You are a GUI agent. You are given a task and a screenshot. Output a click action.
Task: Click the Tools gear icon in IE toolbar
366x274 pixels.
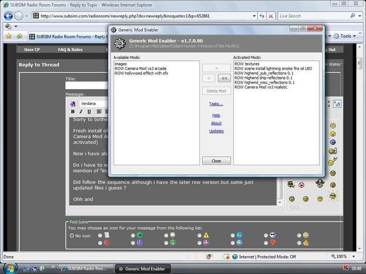coord(336,36)
